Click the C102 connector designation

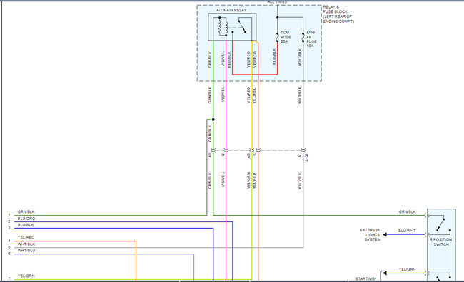click(306, 157)
